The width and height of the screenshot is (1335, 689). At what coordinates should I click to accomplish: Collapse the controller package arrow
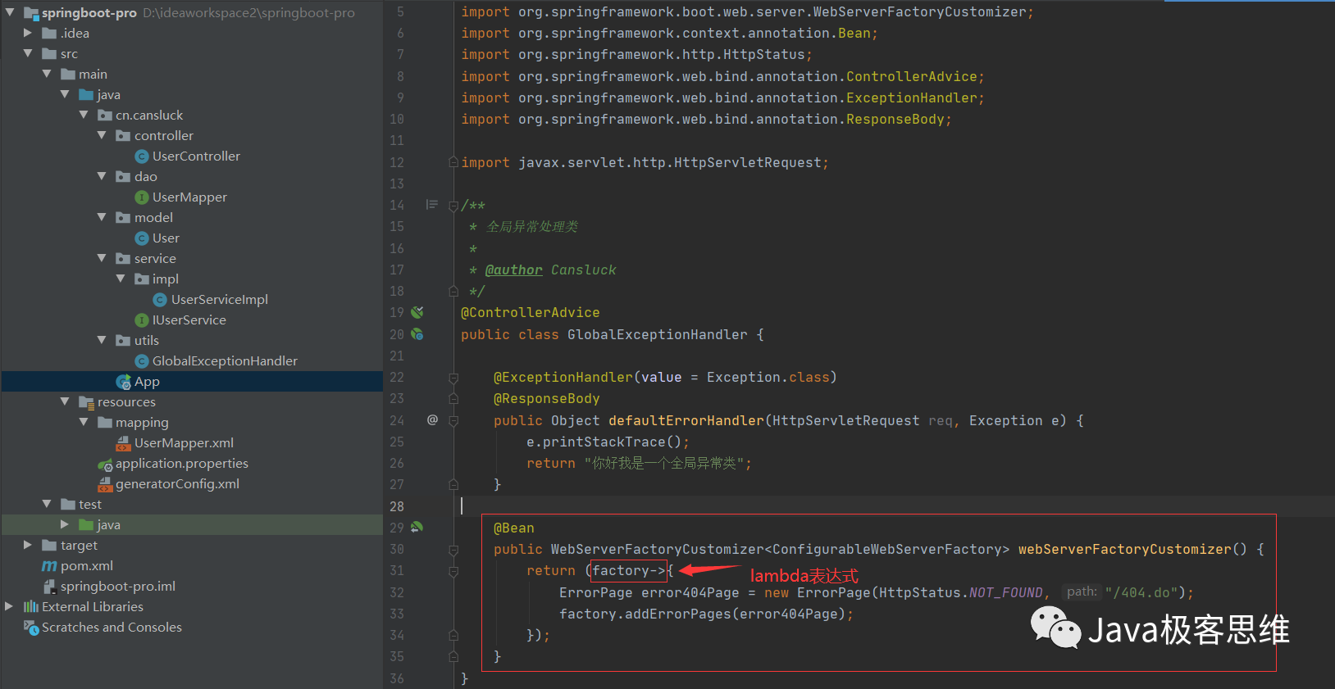(x=102, y=135)
